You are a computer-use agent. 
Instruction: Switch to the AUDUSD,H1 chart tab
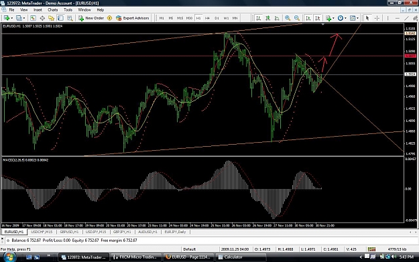[x=147, y=232]
